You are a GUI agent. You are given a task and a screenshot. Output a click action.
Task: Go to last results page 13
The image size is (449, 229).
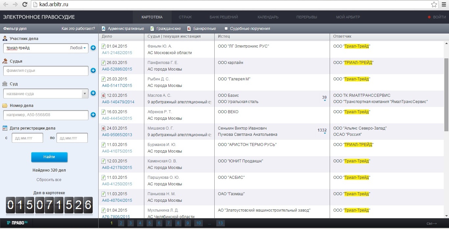(220, 223)
